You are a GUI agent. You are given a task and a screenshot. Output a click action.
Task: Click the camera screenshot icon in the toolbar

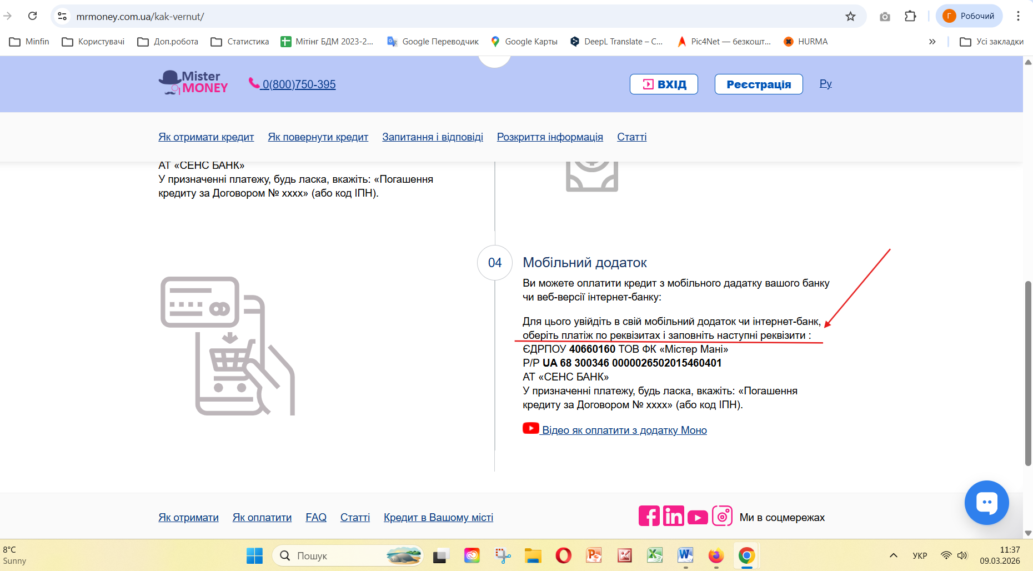click(x=885, y=16)
